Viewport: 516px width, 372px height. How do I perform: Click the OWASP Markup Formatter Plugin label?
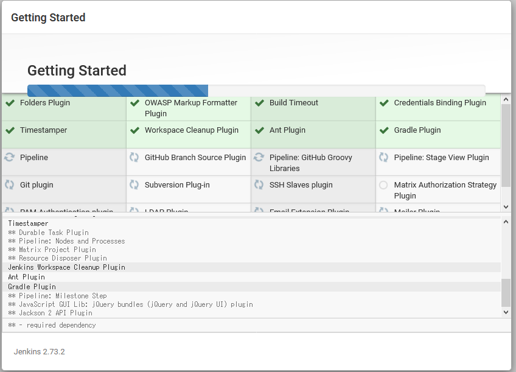tap(191, 108)
